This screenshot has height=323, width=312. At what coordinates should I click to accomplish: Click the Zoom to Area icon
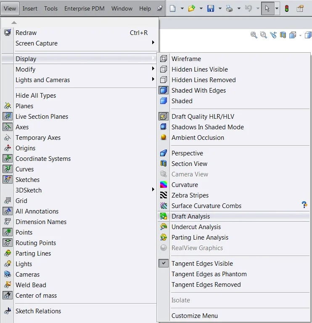click(x=264, y=35)
